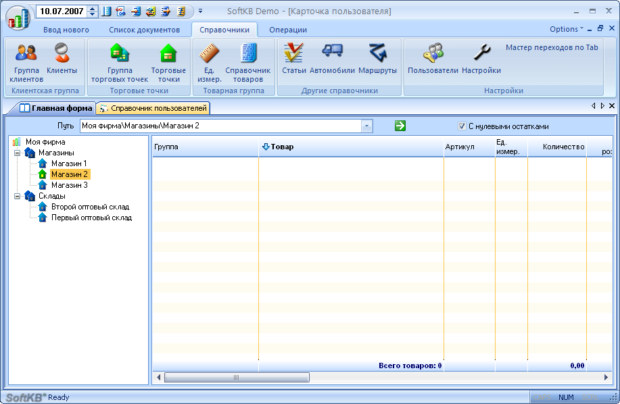The height and width of the screenshot is (404, 620).
Task: Click the yellow document with two-way arrows icon
Action: pos(151,11)
